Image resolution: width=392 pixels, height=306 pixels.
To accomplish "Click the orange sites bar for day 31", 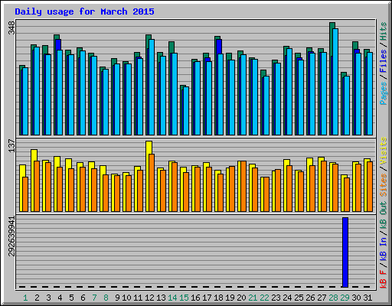I will pos(370,187).
